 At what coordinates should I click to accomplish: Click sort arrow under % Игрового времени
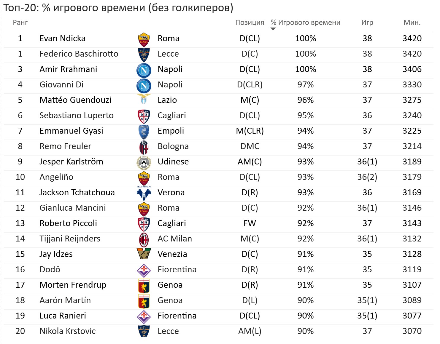click(x=273, y=29)
